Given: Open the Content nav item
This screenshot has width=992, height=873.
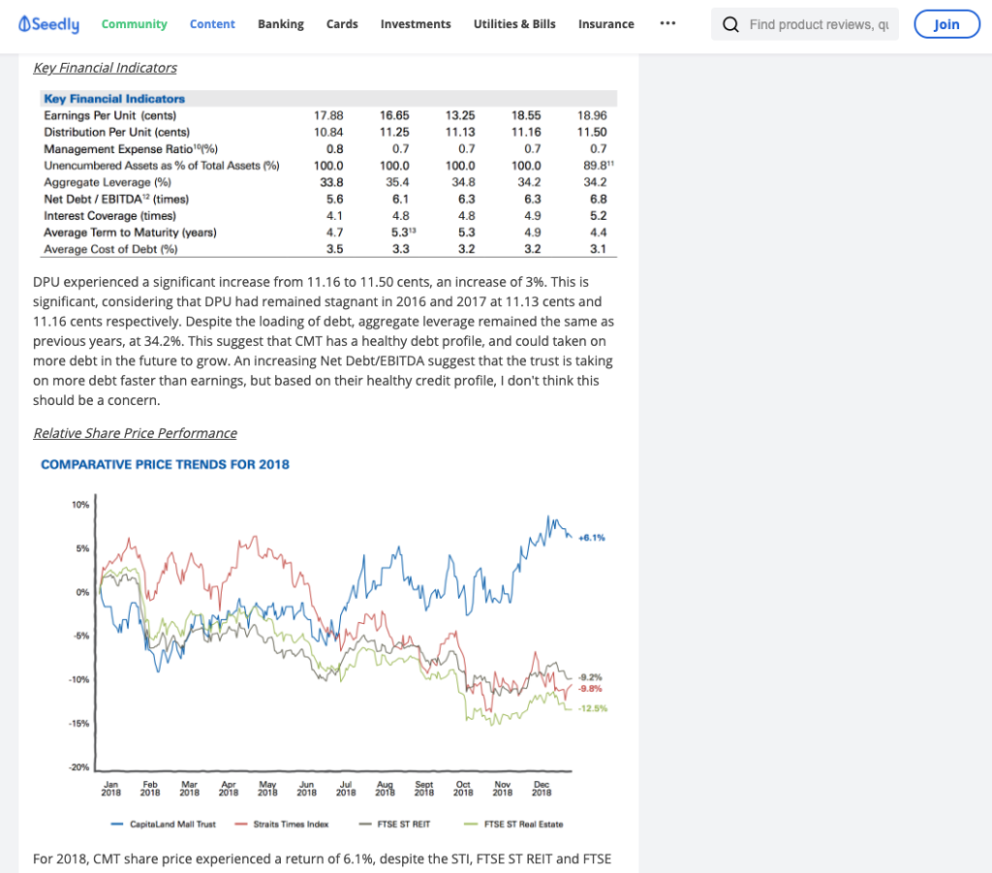Looking at the screenshot, I should point(212,24).
